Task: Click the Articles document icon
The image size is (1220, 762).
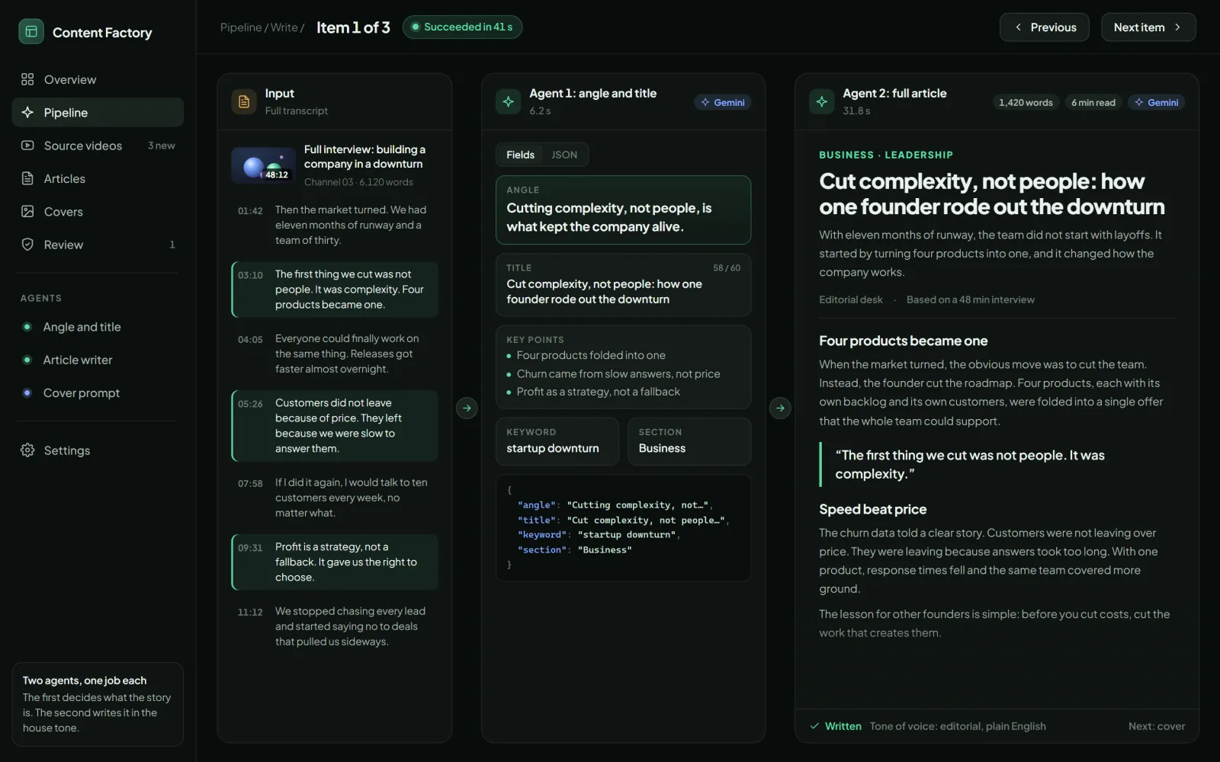Action: click(27, 178)
